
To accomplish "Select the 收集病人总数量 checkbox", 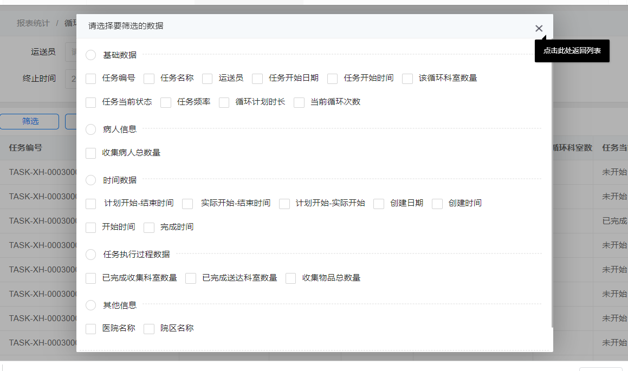I will click(90, 153).
